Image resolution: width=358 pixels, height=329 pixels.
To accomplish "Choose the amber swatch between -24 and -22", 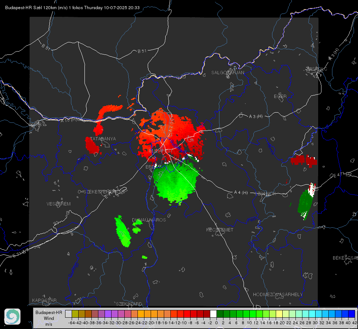I will (x=141, y=314).
